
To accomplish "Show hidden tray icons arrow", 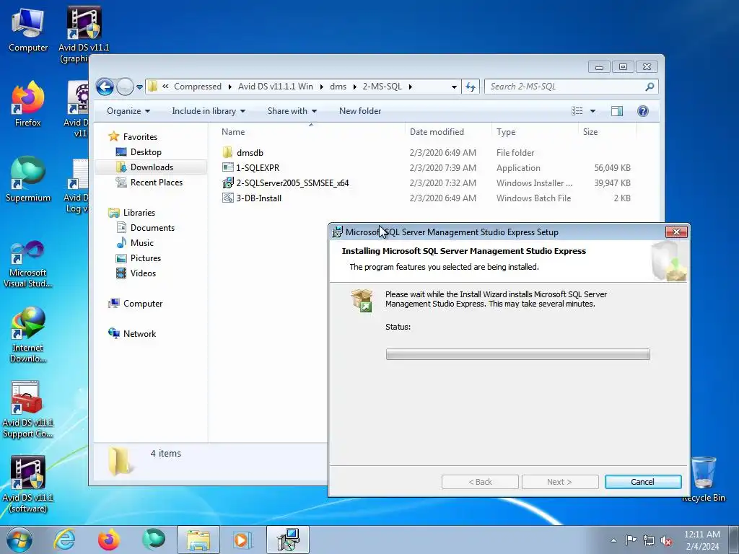I will click(x=613, y=540).
